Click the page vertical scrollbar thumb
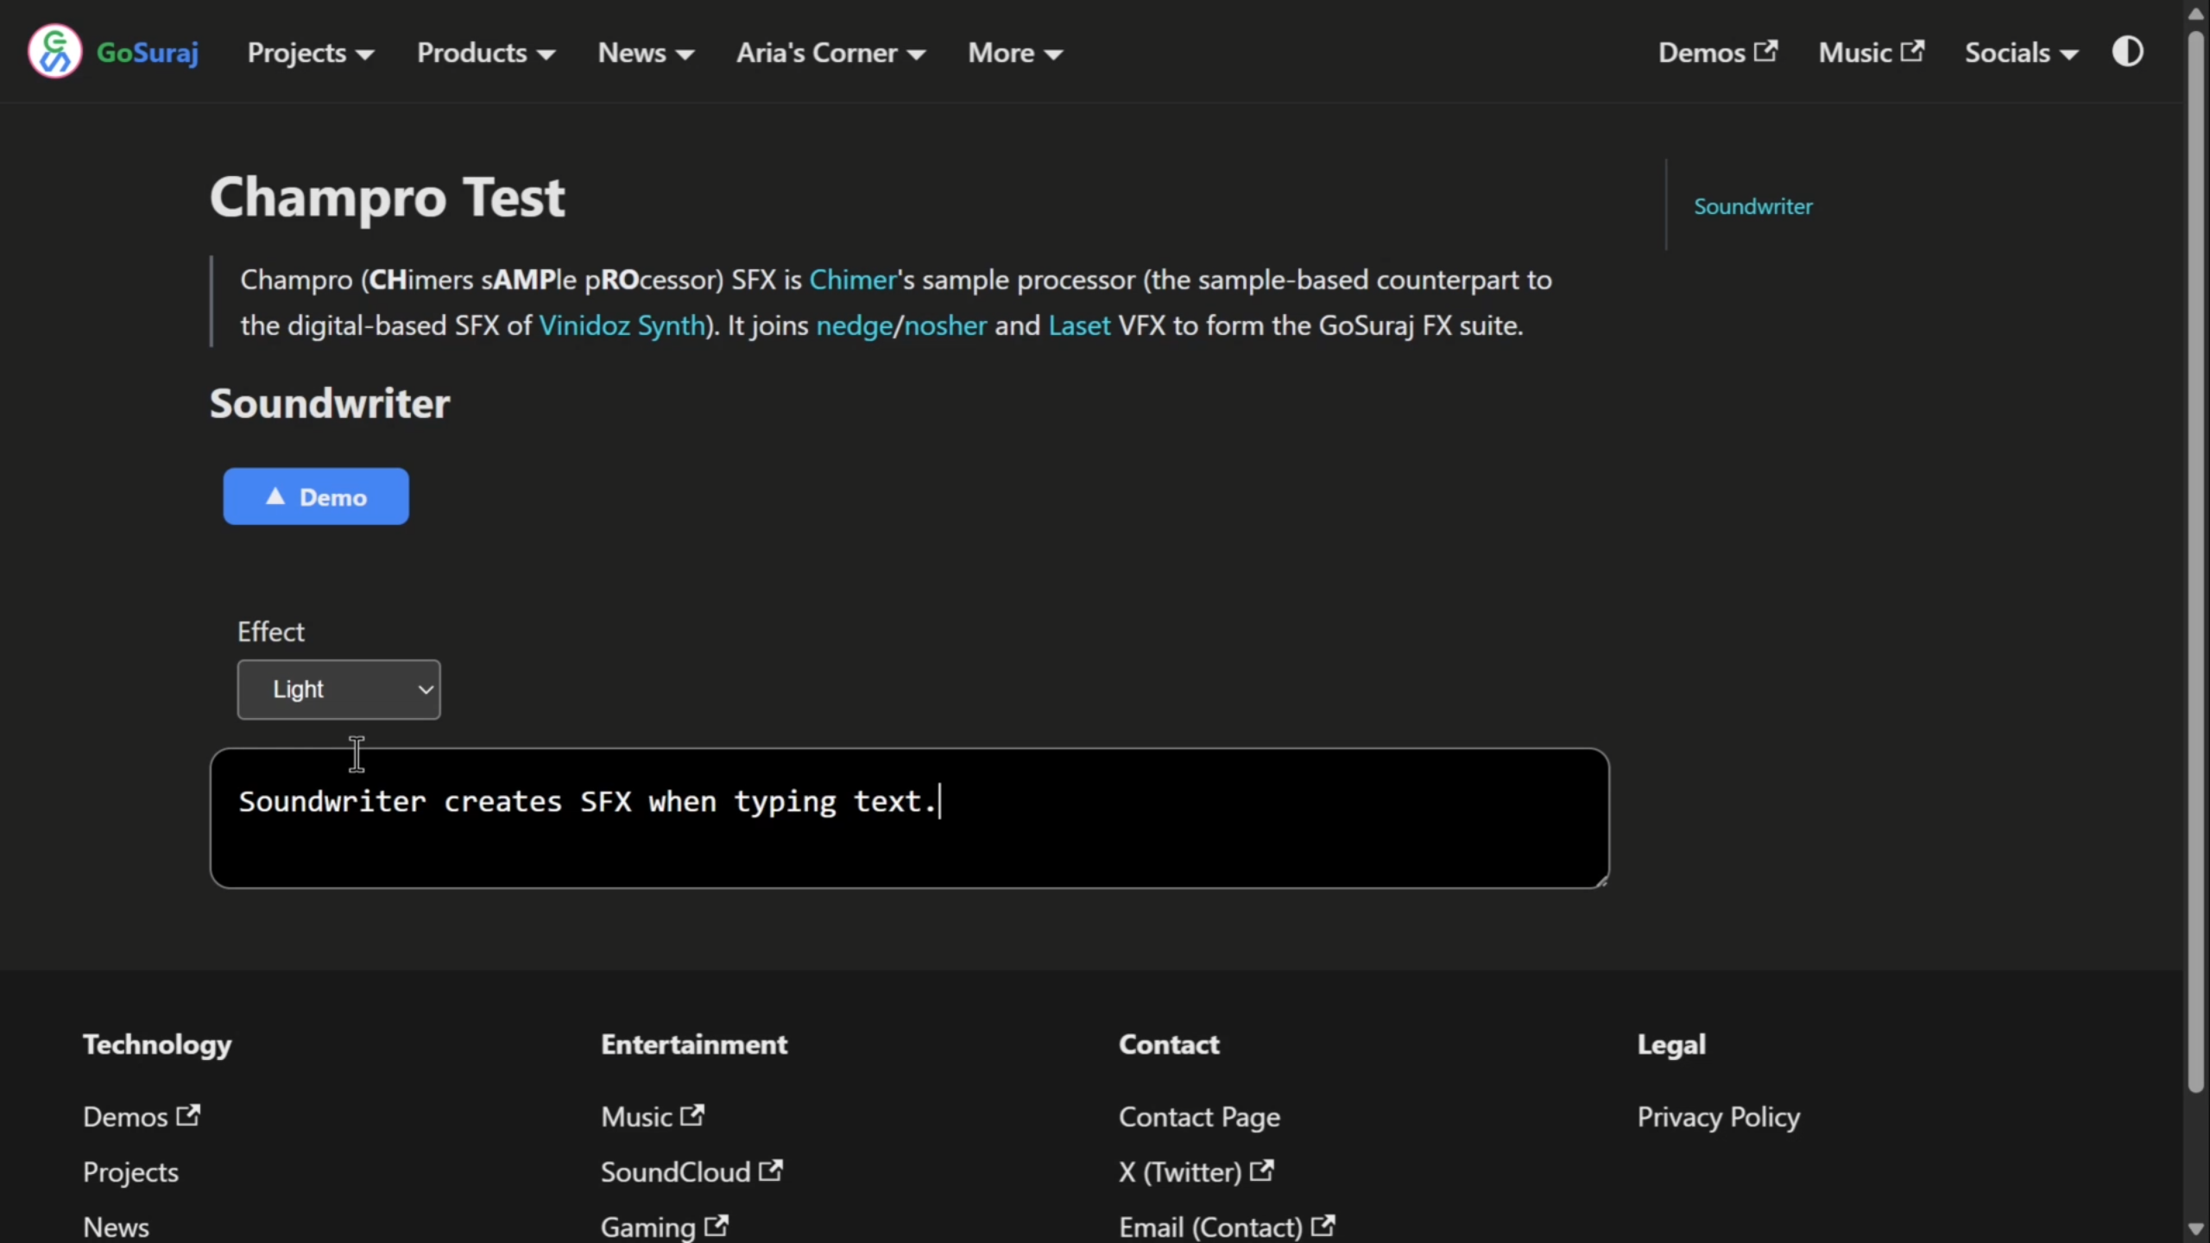 (x=2196, y=561)
